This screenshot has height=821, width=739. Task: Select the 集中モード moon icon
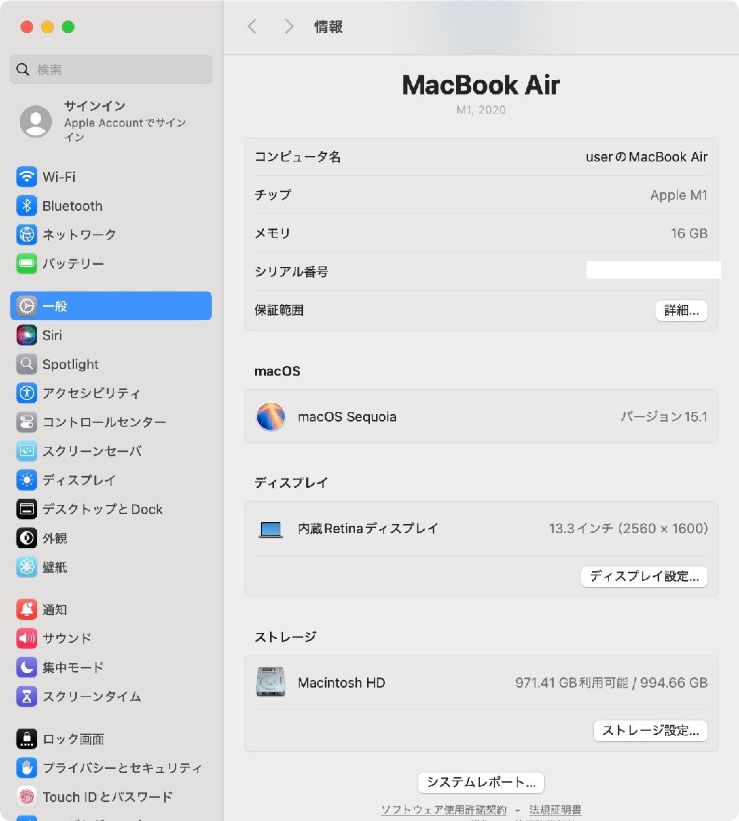(x=27, y=667)
